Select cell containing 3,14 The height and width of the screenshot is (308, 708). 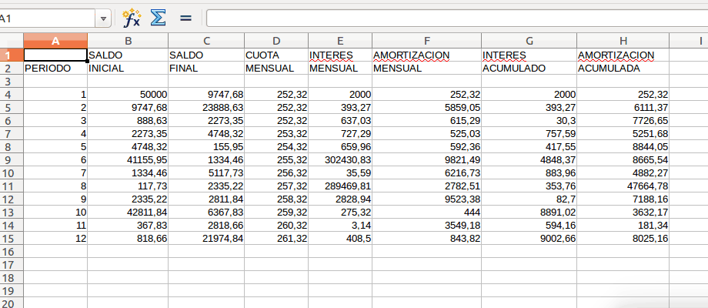340,226
